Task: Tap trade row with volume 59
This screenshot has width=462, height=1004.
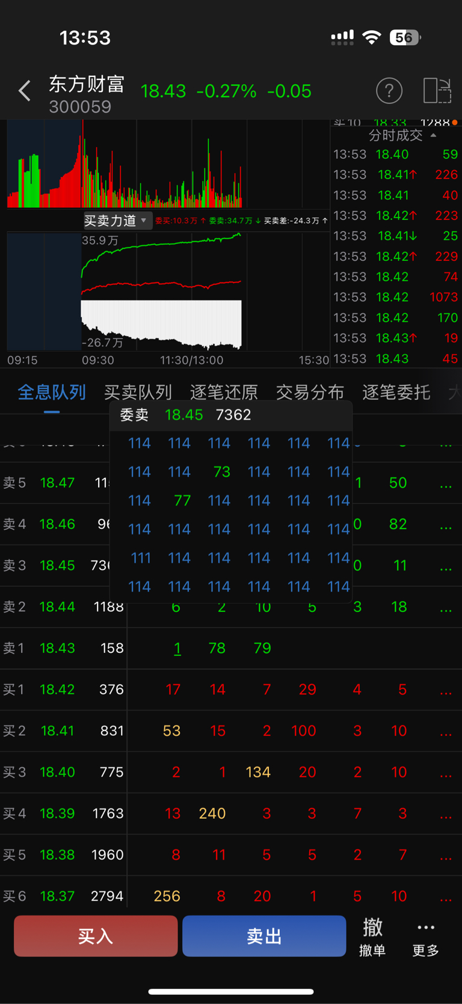Action: (x=395, y=155)
